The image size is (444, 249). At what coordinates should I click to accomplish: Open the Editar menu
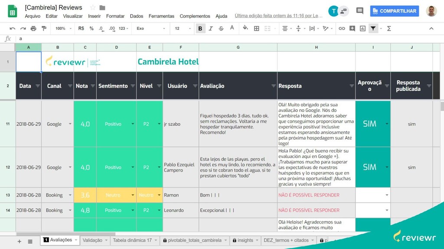tap(52, 16)
